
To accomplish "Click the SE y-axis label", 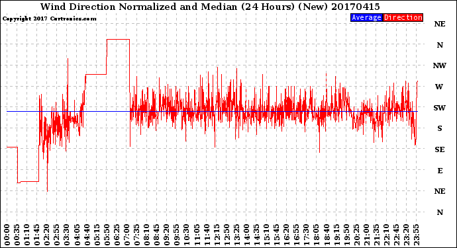I will point(440,149).
